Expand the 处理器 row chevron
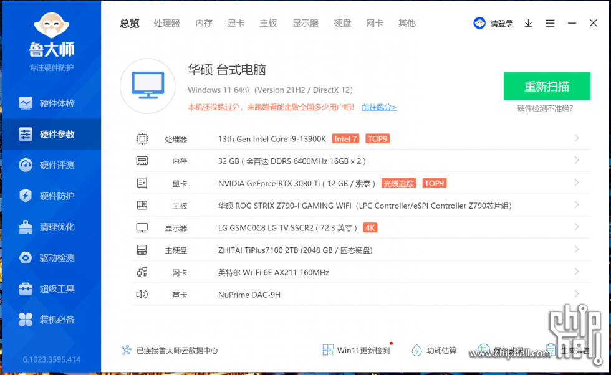 tap(576, 138)
